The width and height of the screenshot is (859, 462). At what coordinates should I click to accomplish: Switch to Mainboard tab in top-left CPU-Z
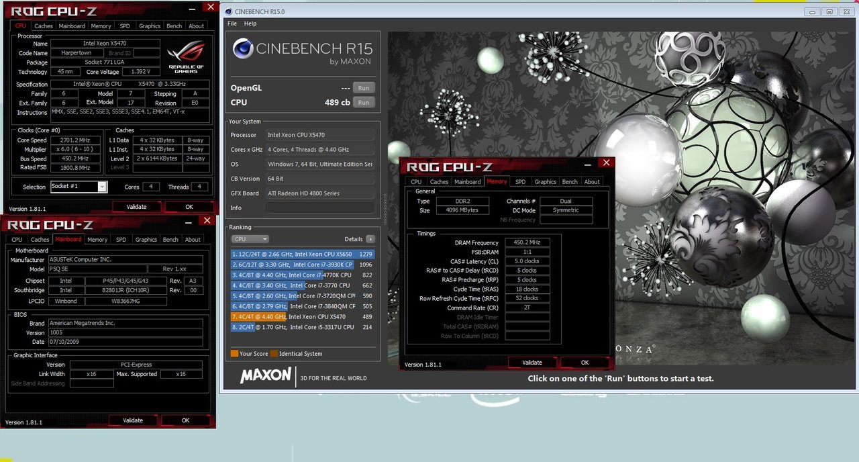point(72,26)
